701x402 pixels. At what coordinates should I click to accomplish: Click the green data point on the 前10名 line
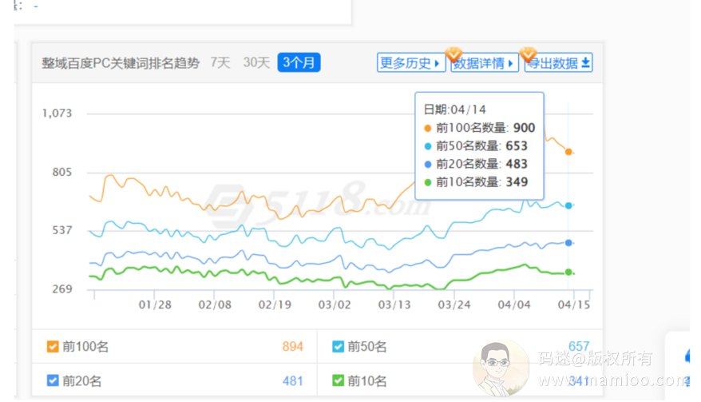point(568,273)
